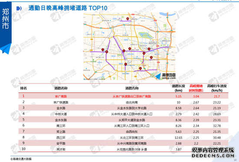This screenshot has height=162, width=239.
Task: Select map marker 2 at the expressway junction
Action: 124,51
